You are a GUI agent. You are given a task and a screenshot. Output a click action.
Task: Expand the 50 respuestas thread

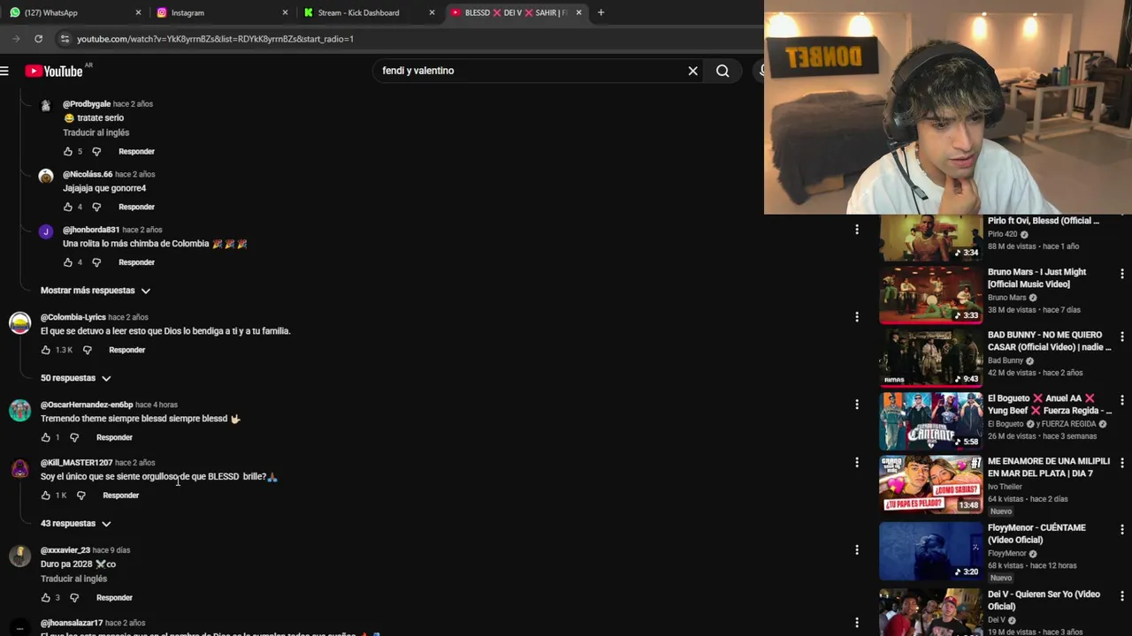pyautogui.click(x=76, y=378)
